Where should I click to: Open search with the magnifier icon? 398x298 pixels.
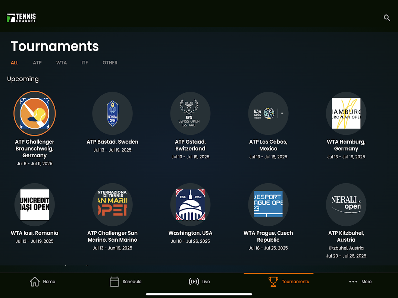click(x=387, y=18)
